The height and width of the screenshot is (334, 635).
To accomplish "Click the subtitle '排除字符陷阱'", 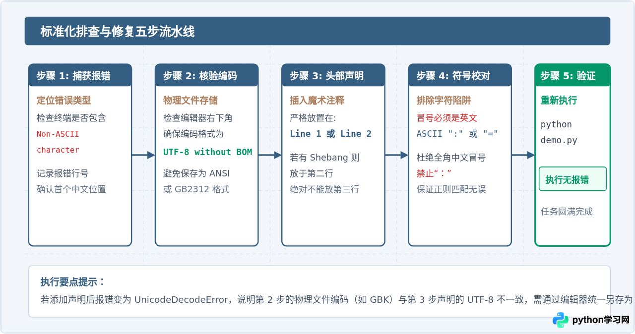I will (444, 100).
